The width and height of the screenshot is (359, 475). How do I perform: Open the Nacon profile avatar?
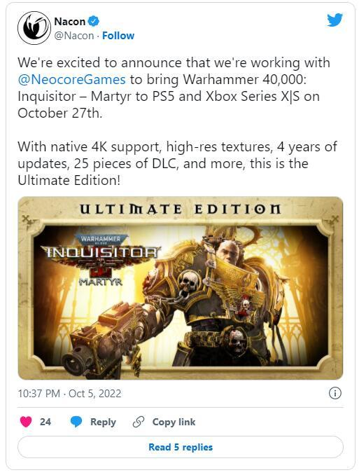[34, 28]
